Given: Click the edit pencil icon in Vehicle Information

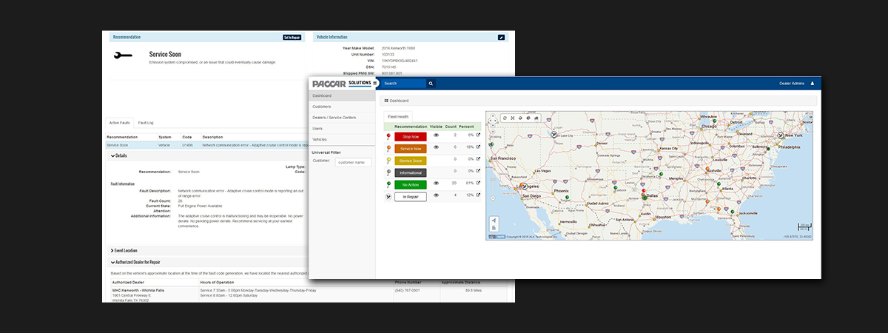Looking at the screenshot, I should 501,37.
